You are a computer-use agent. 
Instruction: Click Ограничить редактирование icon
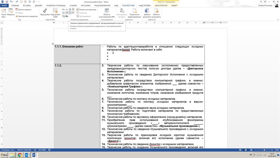point(135,13)
